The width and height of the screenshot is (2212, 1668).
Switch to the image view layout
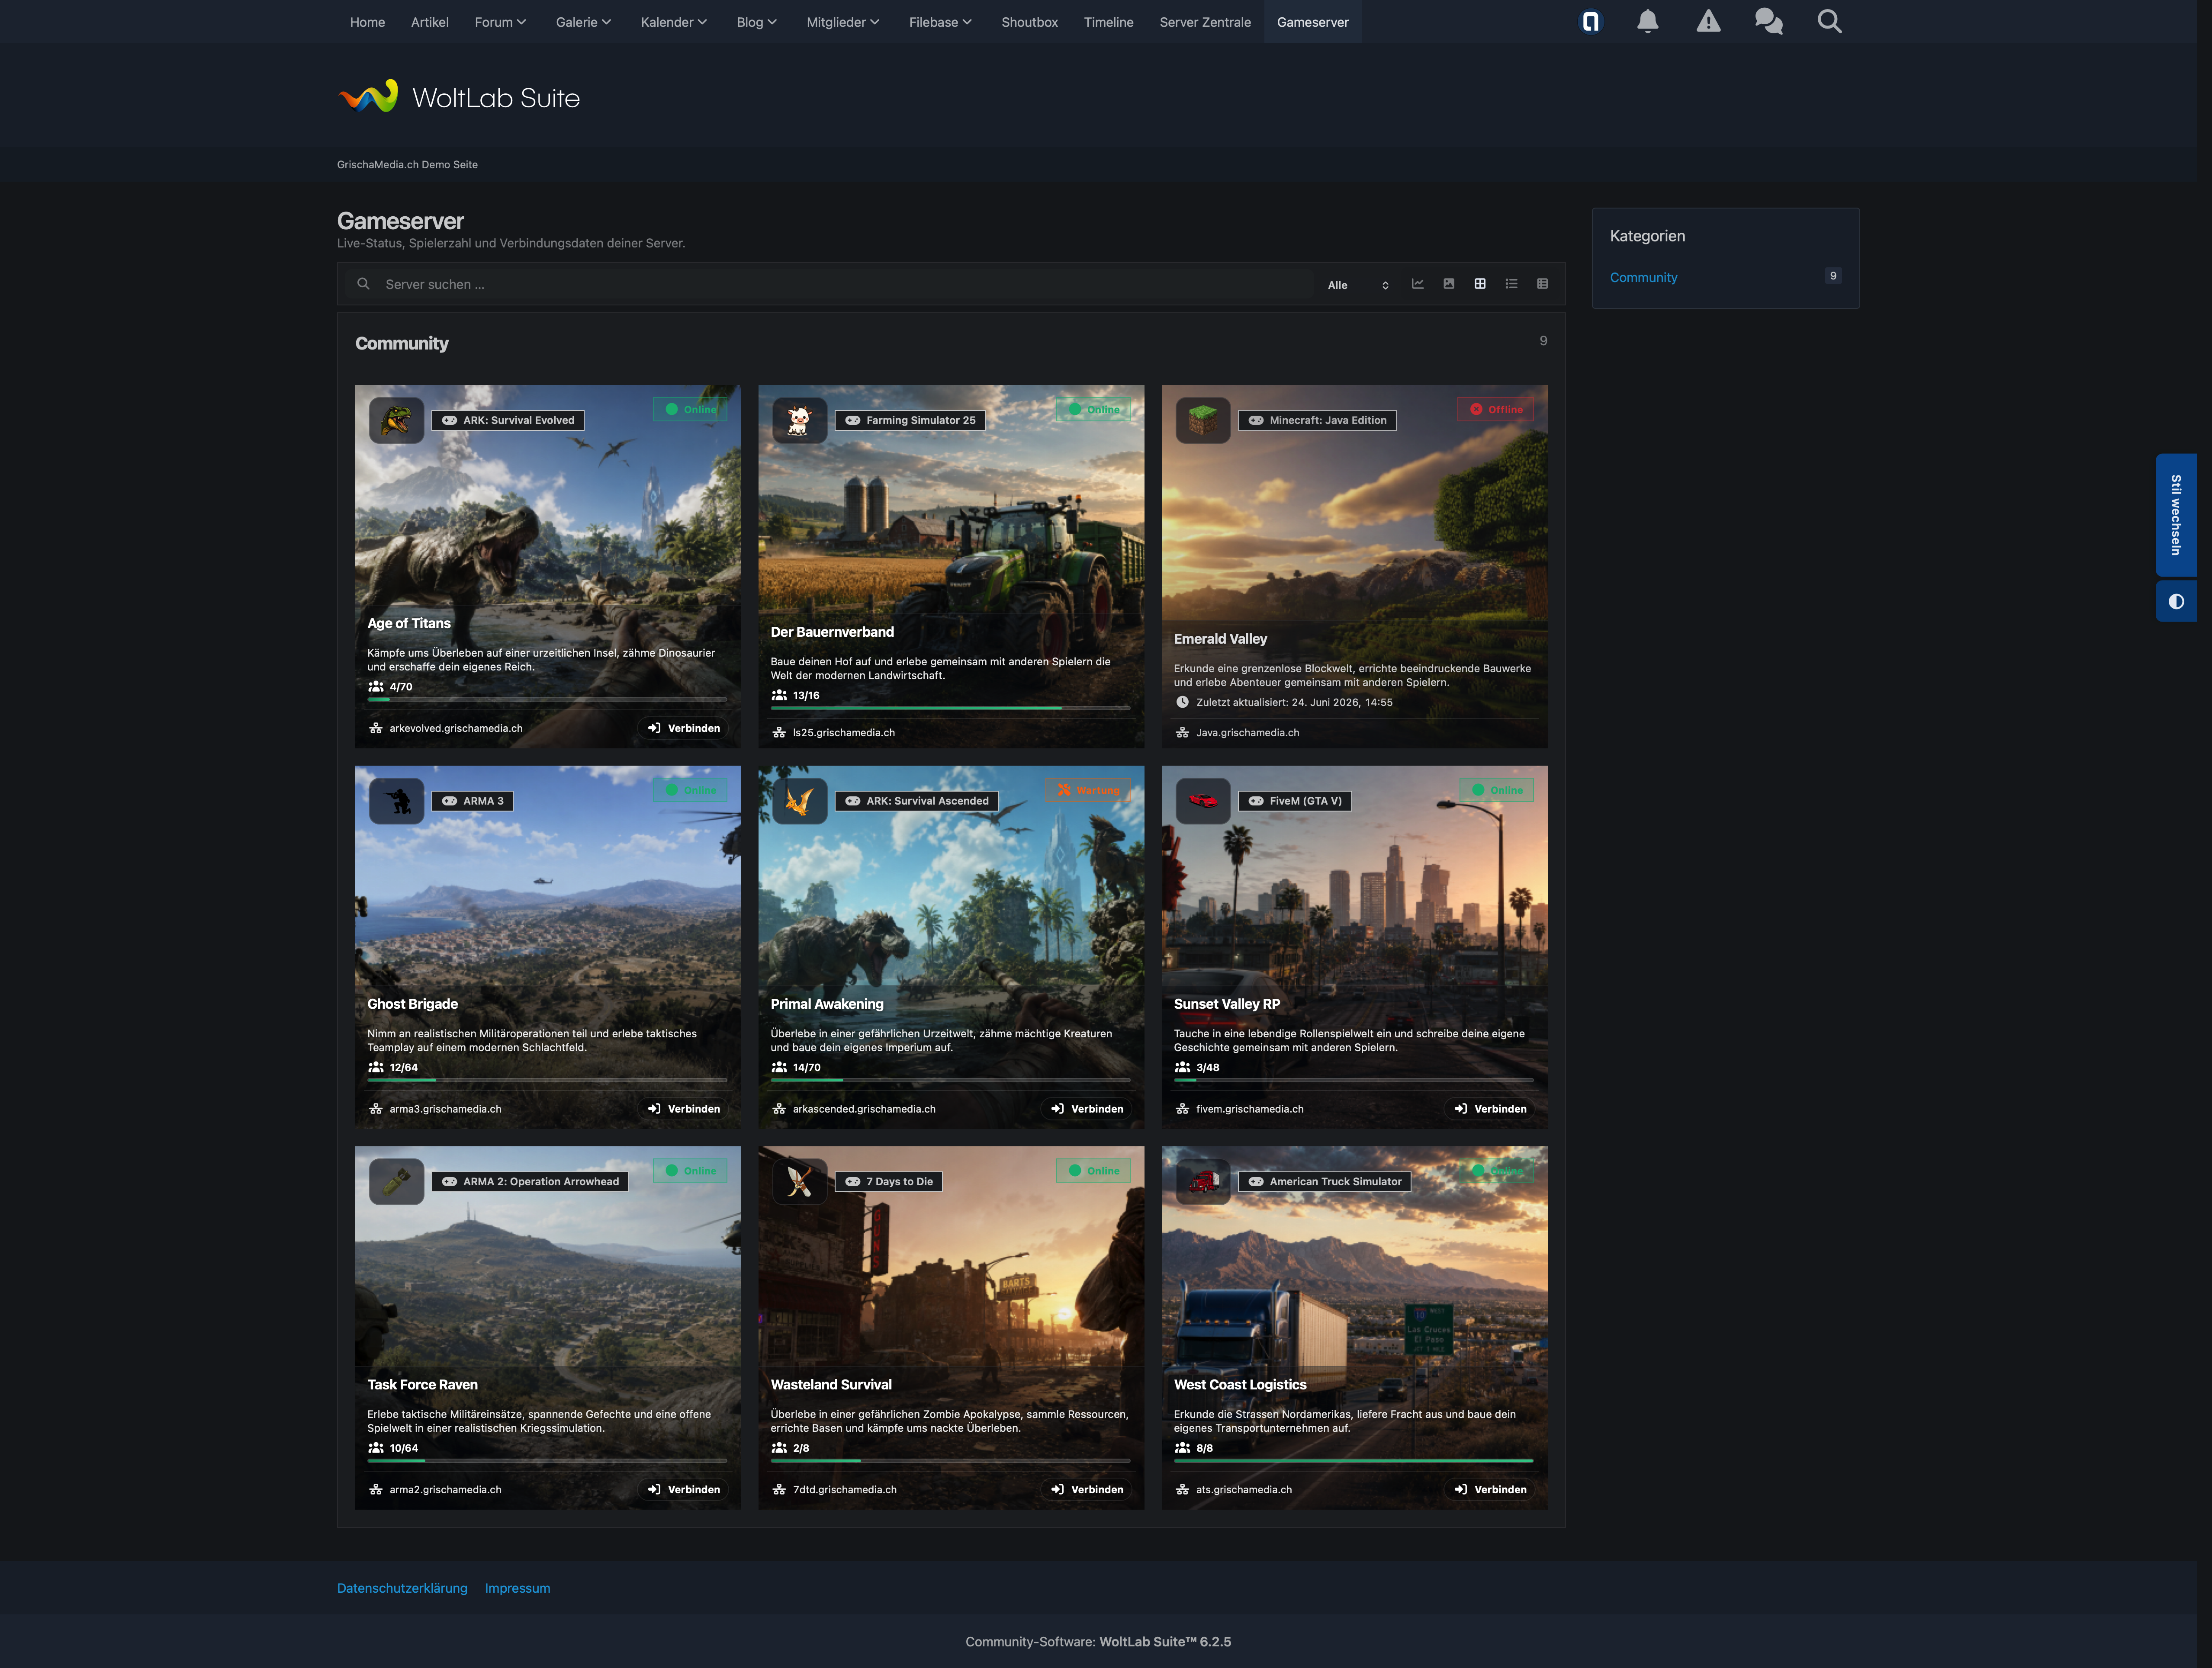point(1449,284)
